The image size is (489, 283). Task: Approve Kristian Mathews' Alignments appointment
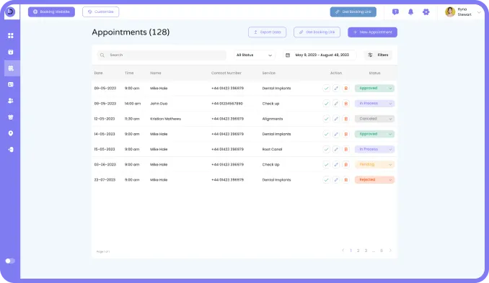(326, 119)
